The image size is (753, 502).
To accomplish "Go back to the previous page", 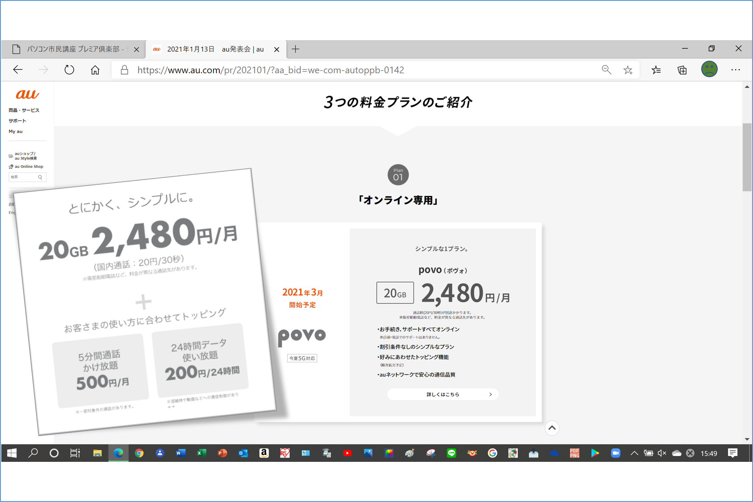I will 18,70.
